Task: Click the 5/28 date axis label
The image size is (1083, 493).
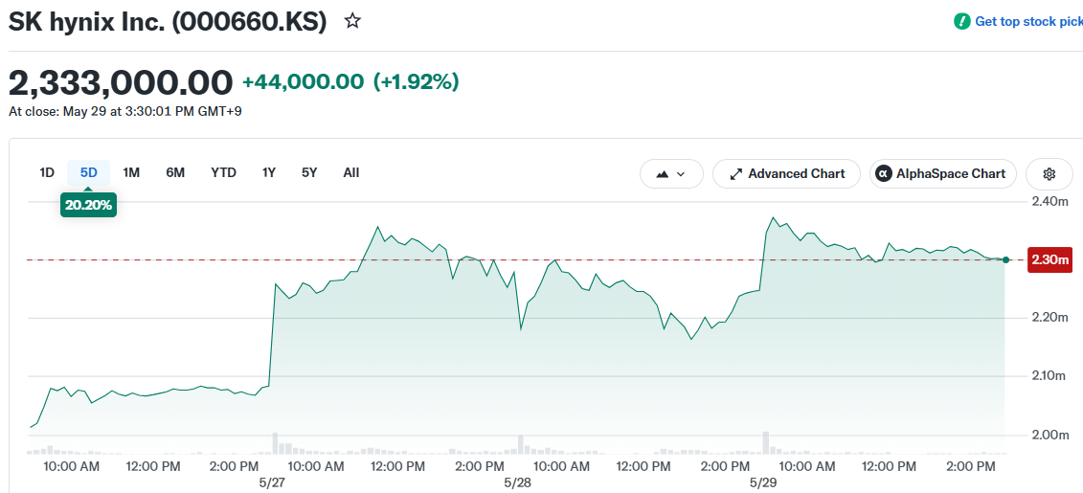Action: [517, 482]
